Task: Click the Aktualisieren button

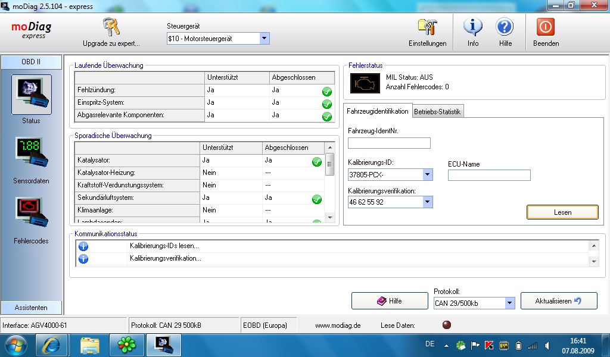Action: [558, 301]
